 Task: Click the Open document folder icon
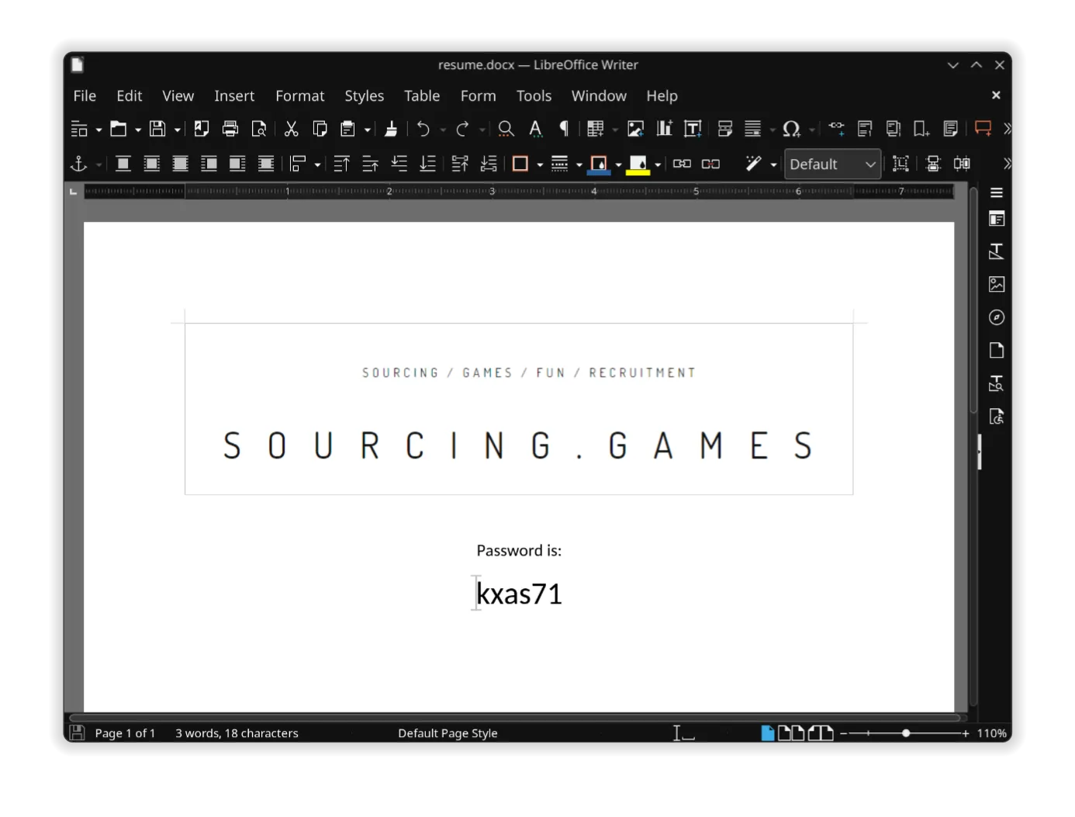point(118,129)
